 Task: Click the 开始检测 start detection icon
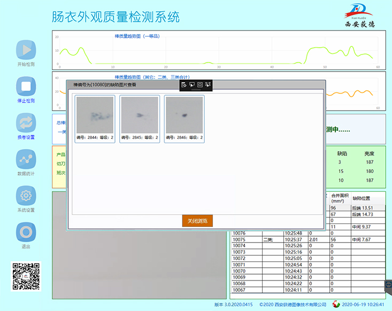pyautogui.click(x=26, y=50)
